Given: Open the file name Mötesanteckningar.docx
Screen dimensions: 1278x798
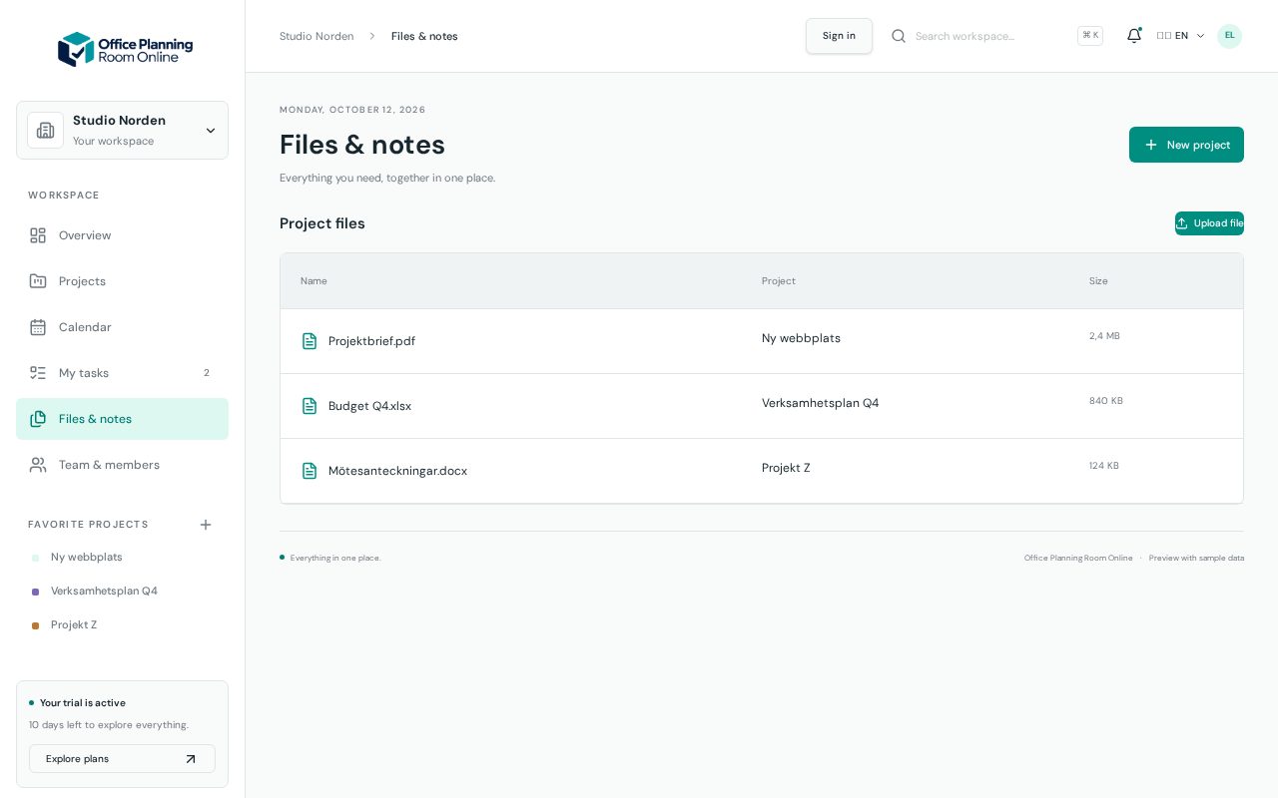Looking at the screenshot, I should pyautogui.click(x=397, y=471).
